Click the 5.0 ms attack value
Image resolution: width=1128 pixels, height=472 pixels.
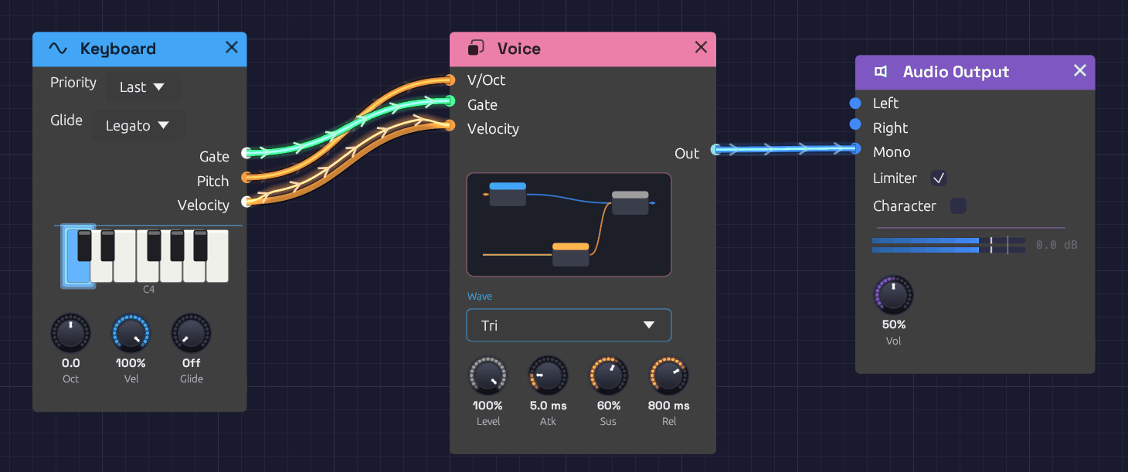tap(549, 406)
